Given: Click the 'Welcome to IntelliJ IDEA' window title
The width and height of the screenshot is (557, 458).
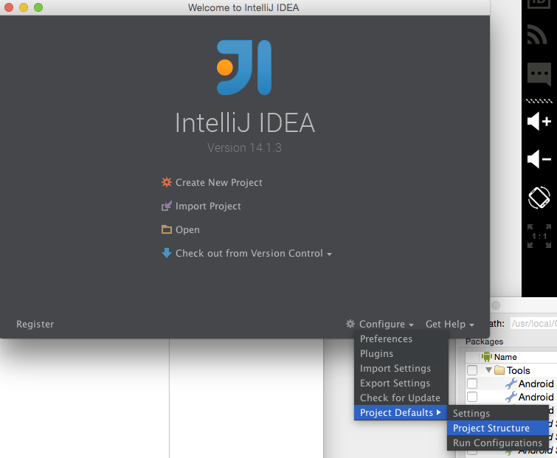Looking at the screenshot, I should coord(243,7).
